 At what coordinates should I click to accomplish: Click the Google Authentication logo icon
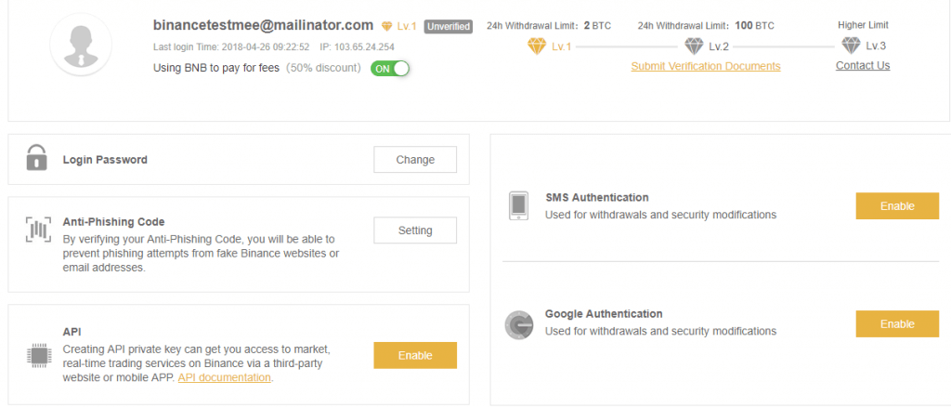point(518,325)
